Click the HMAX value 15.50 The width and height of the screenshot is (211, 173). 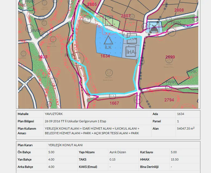pos(175,159)
